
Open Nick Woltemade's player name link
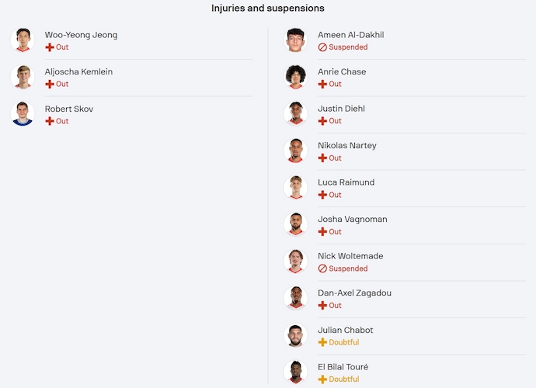point(350,256)
